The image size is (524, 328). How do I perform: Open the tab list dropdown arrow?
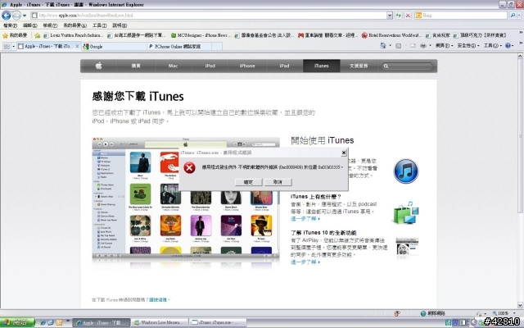pos(14,47)
